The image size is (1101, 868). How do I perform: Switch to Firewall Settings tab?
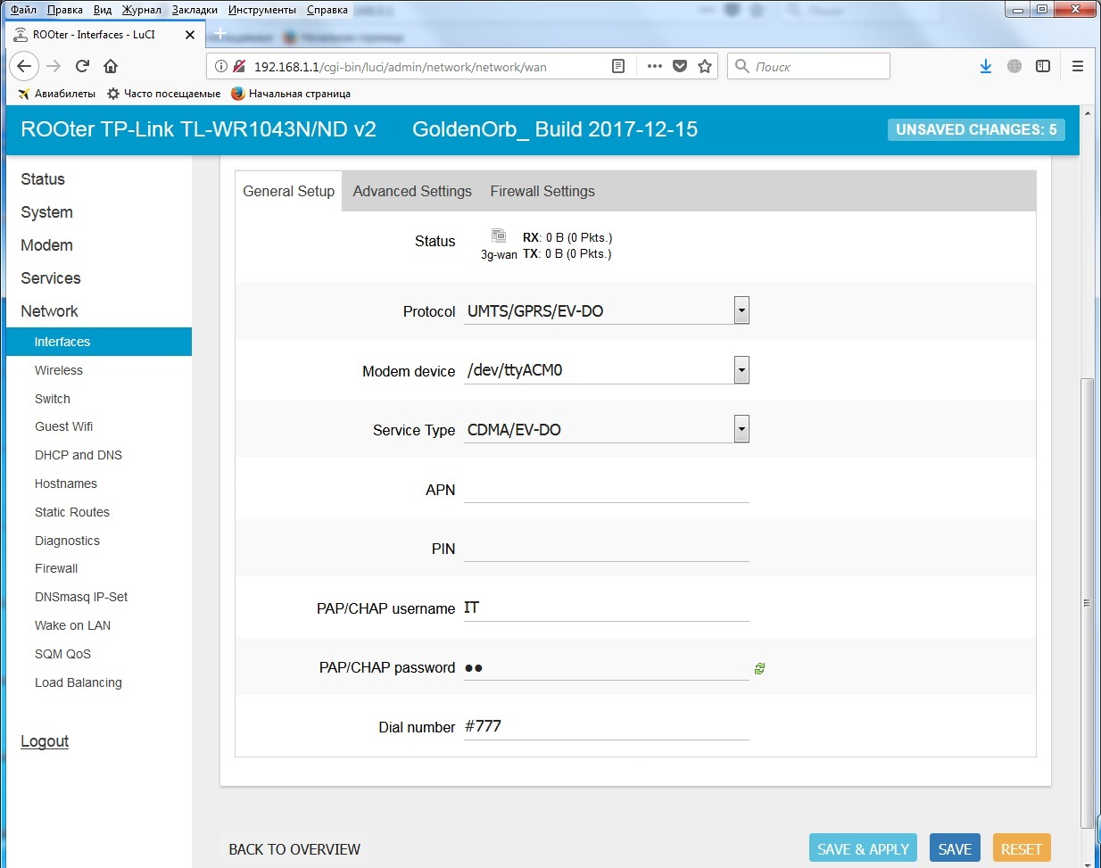pyautogui.click(x=542, y=191)
